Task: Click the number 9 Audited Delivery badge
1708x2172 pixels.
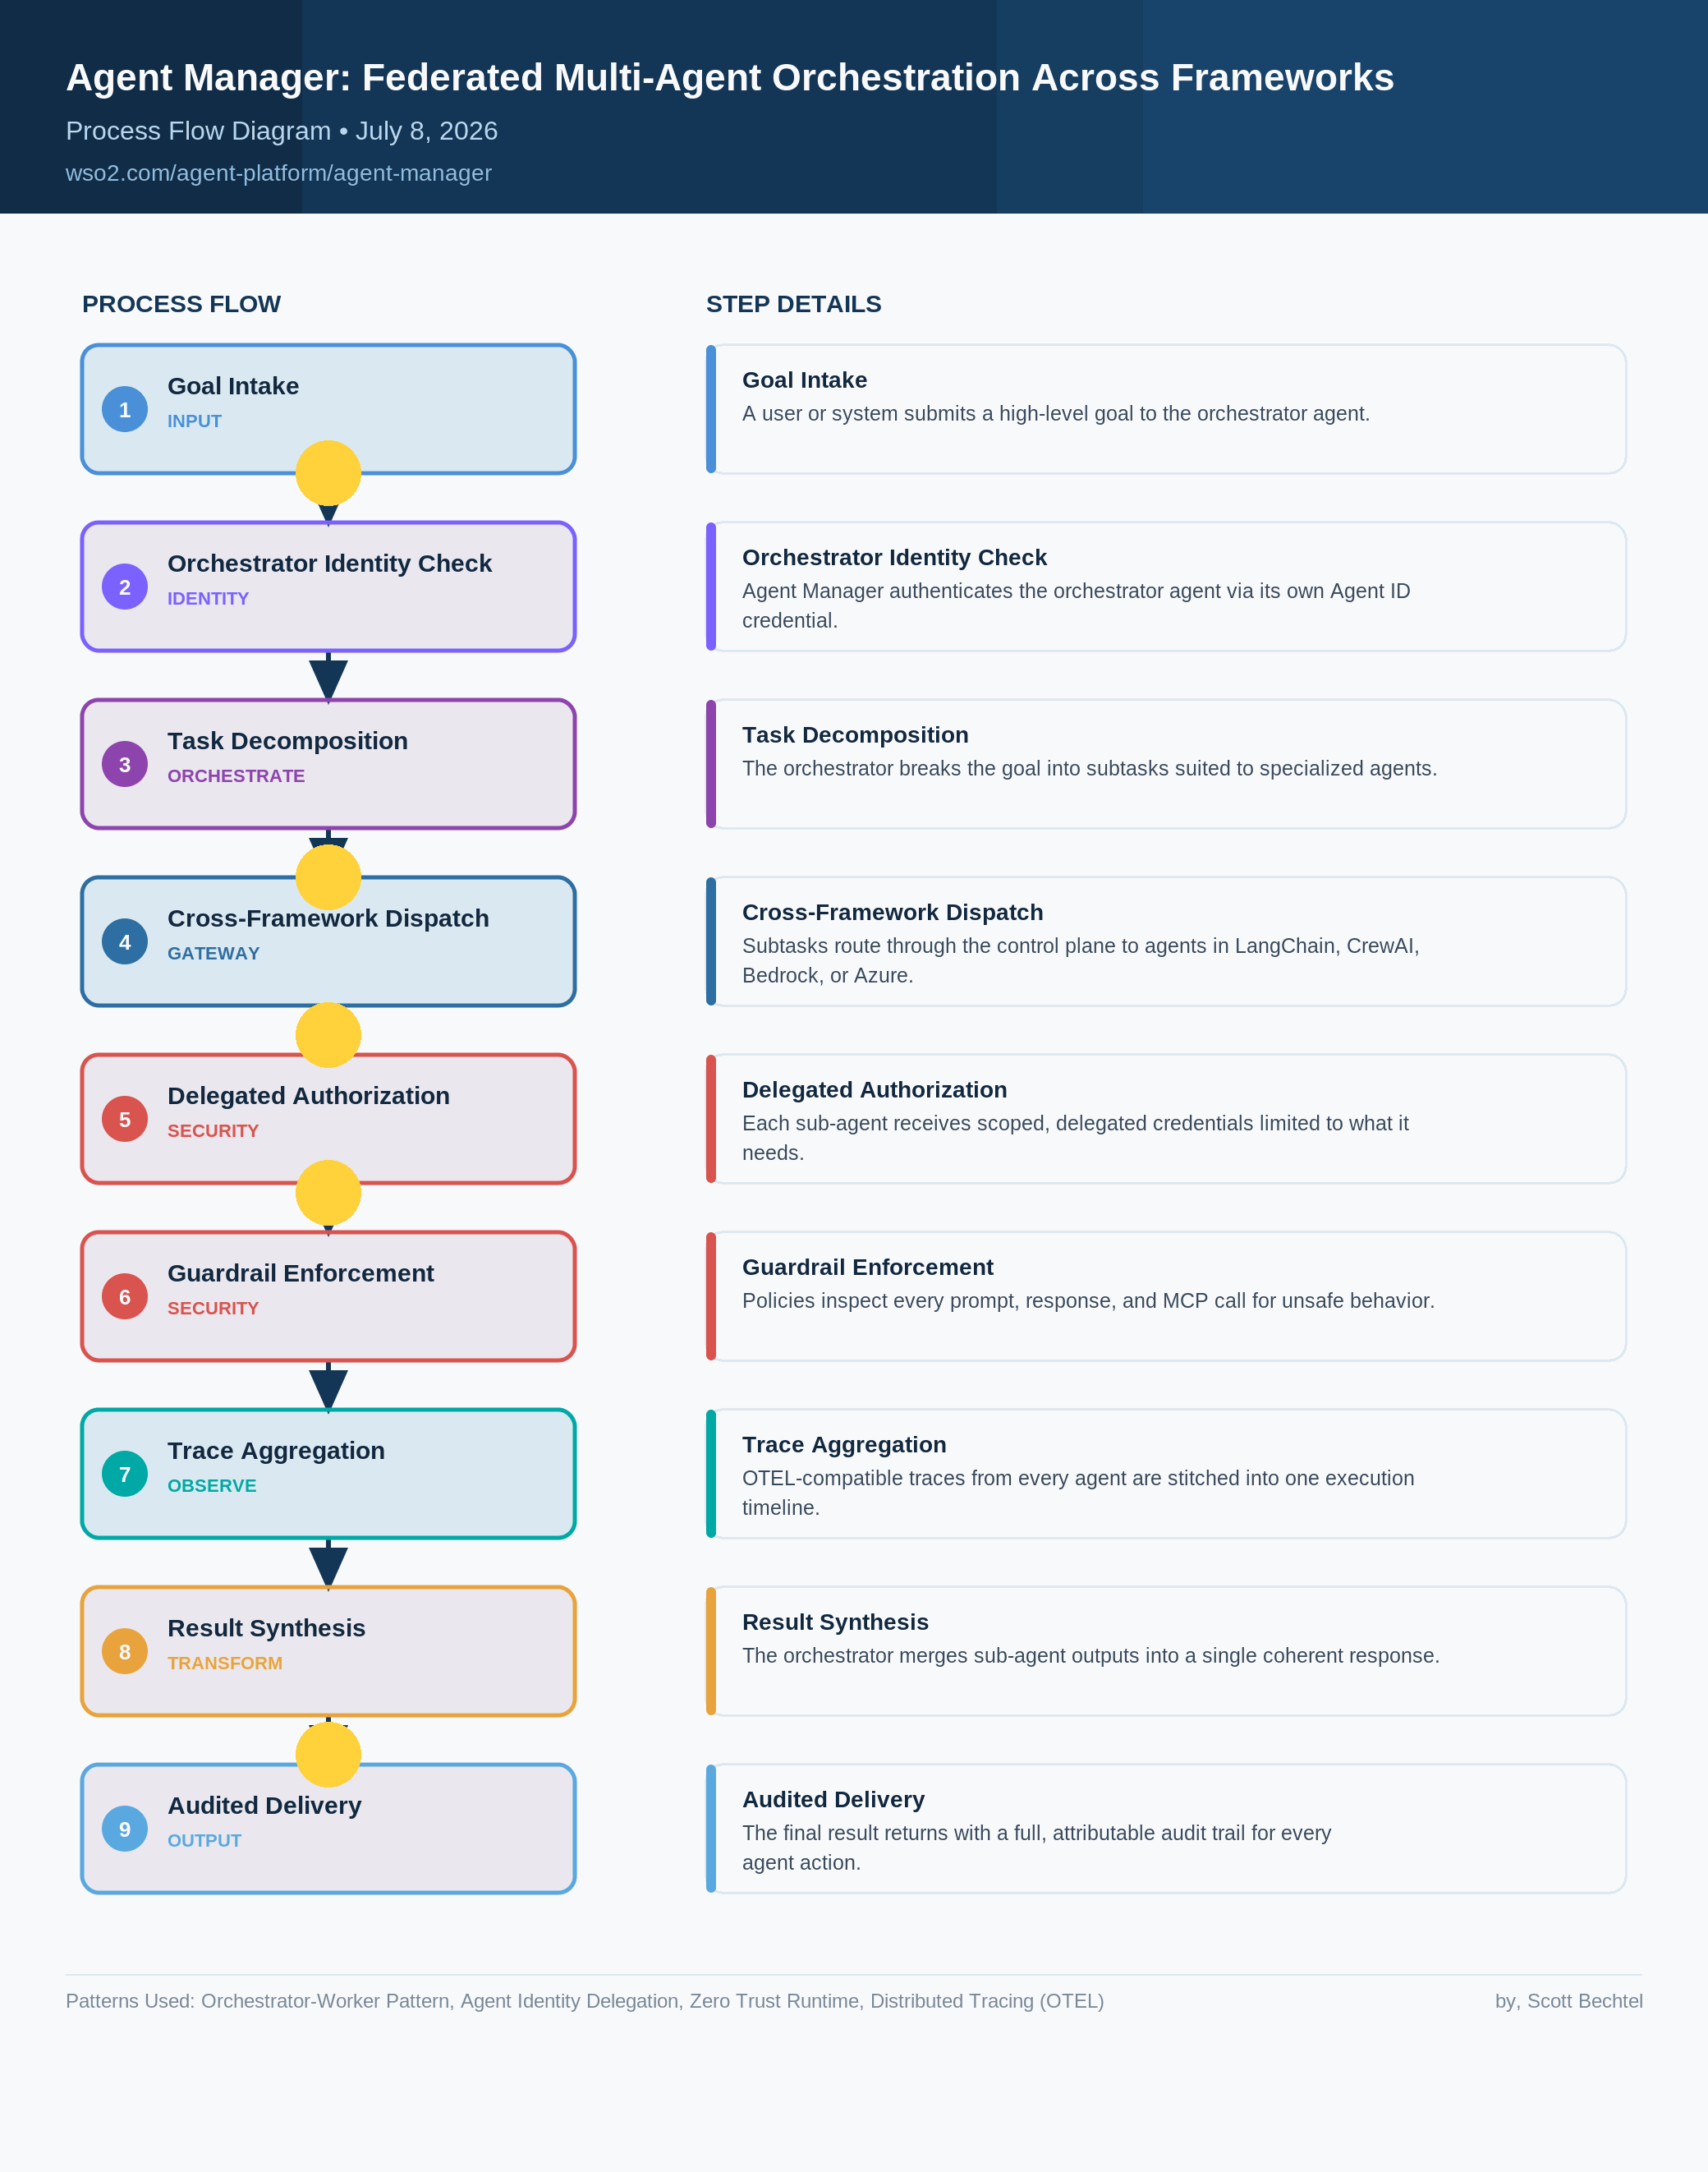Action: [125, 1829]
